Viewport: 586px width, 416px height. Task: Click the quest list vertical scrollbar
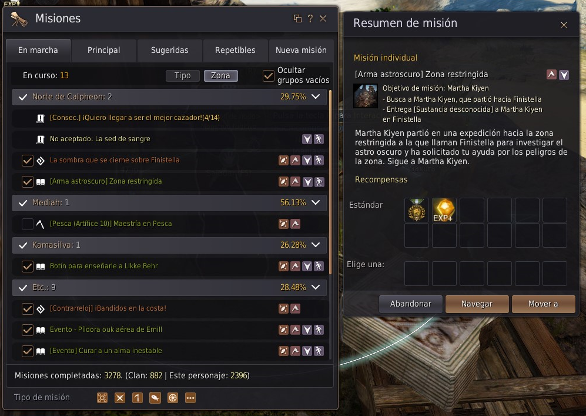click(x=330, y=181)
